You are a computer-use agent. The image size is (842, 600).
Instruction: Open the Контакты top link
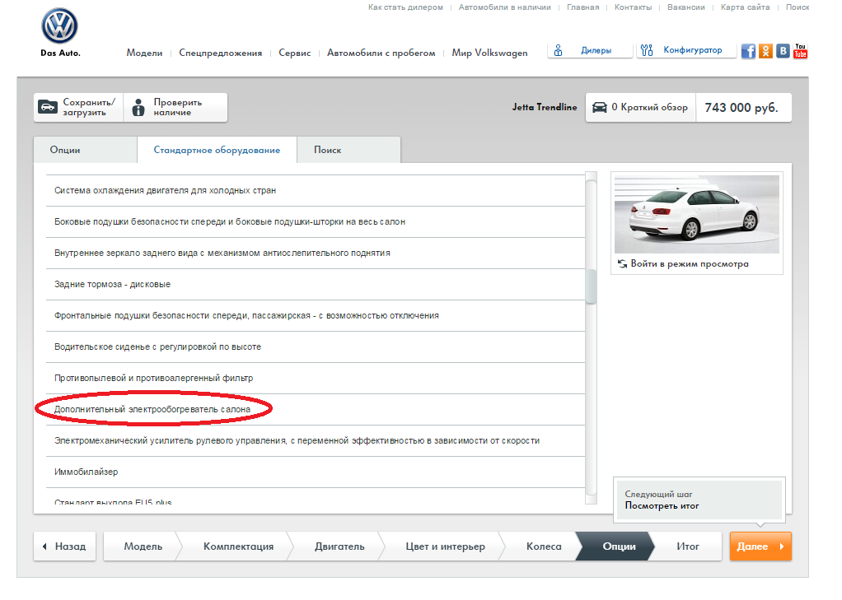coord(633,7)
